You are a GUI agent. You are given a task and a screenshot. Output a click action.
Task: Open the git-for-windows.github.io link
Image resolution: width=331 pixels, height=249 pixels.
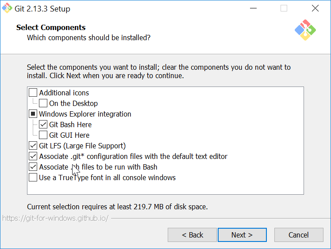click(x=55, y=218)
